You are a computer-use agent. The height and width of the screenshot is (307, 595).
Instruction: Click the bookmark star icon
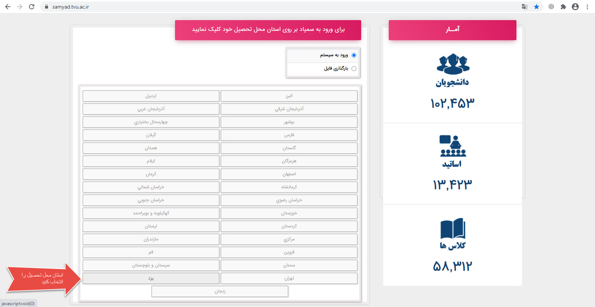tap(537, 7)
